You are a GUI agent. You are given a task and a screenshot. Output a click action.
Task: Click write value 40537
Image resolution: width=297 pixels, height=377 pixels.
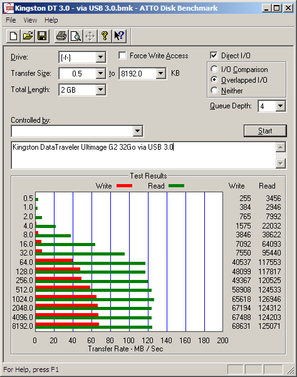[241, 262]
